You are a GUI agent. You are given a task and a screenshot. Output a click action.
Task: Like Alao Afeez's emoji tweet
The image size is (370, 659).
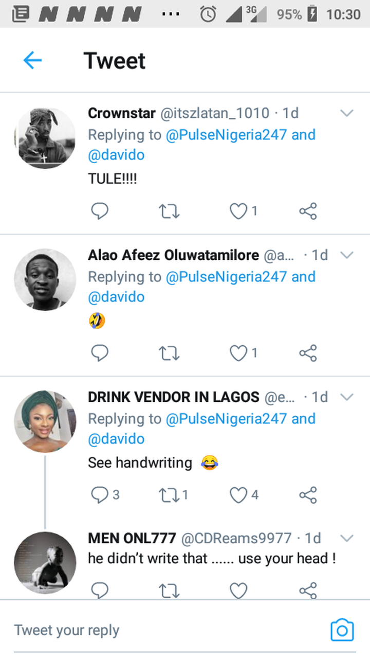coord(238,353)
